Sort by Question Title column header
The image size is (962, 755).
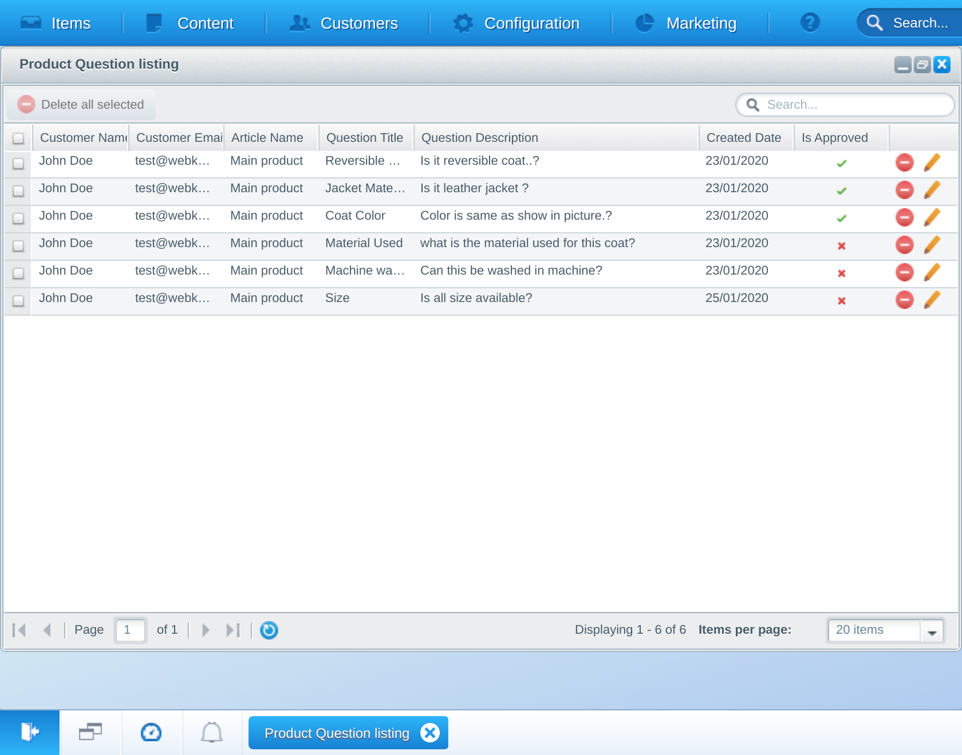click(366, 138)
